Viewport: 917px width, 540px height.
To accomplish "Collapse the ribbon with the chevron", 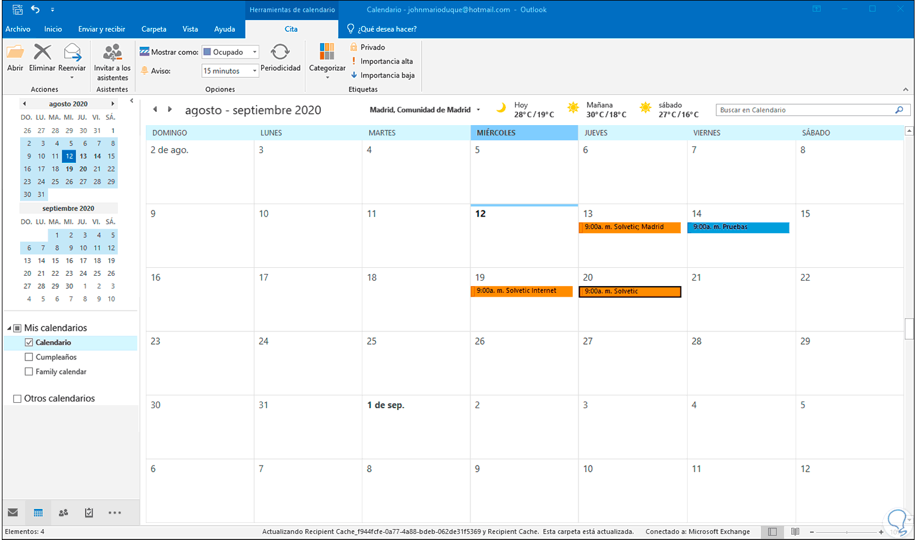I will [906, 89].
